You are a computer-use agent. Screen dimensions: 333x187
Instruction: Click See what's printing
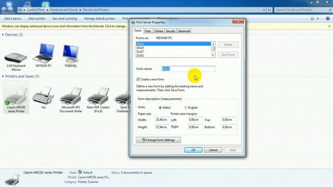click(65, 19)
